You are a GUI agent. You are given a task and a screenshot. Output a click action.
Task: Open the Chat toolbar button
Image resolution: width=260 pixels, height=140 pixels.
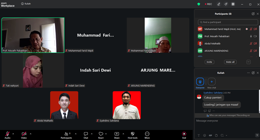86,135
